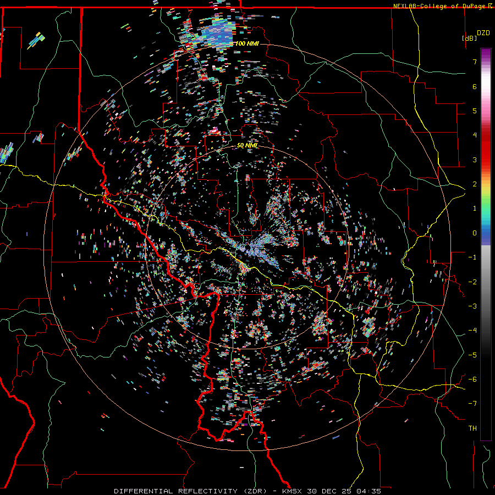
Task: Click the -6 value on the color scale
Action: tap(472, 380)
